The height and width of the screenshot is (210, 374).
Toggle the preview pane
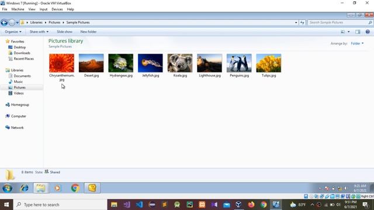(358, 32)
